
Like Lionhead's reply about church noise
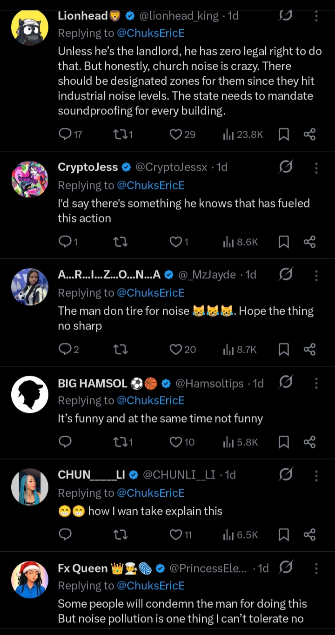click(176, 135)
